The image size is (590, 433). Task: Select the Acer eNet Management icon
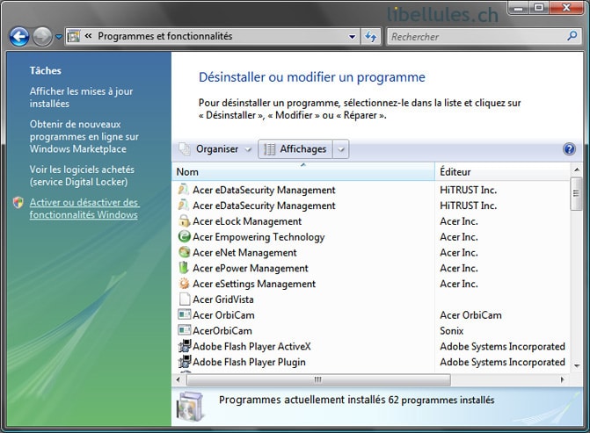[x=184, y=252]
